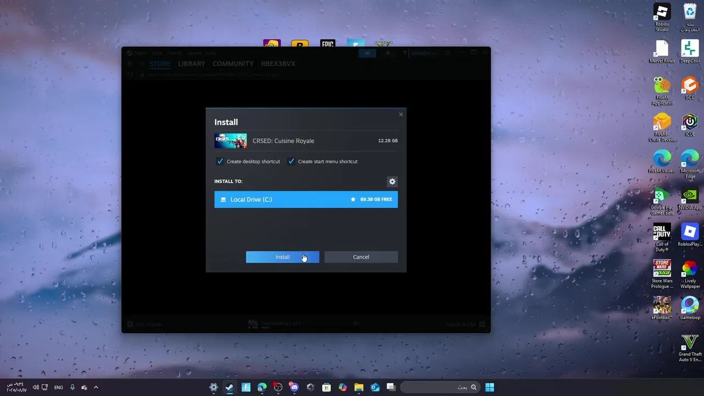Click the Install button
The width and height of the screenshot is (704, 396).
(x=282, y=257)
